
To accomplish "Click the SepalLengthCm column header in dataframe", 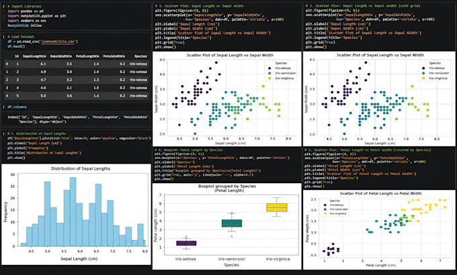I will tap(34, 56).
